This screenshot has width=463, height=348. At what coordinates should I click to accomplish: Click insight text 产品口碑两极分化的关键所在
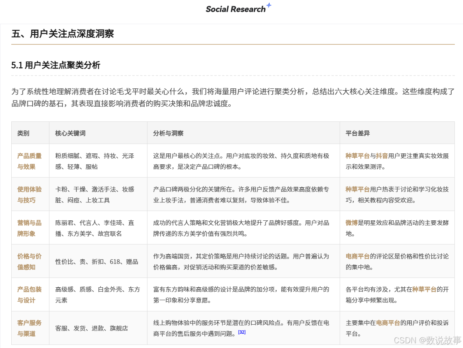[241, 194]
